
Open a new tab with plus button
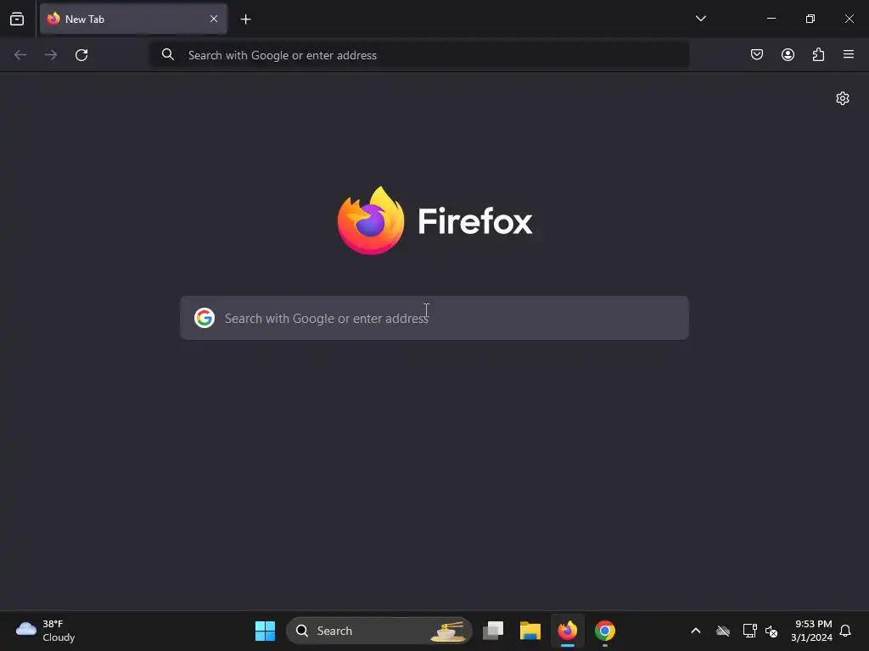[245, 19]
